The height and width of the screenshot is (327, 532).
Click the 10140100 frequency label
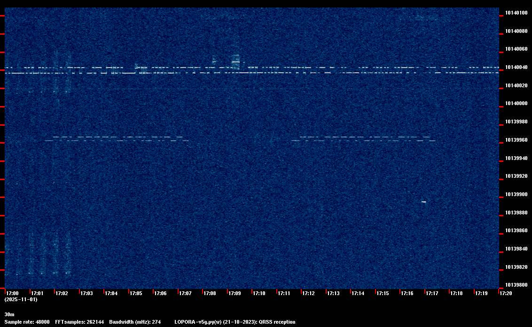[516, 13]
